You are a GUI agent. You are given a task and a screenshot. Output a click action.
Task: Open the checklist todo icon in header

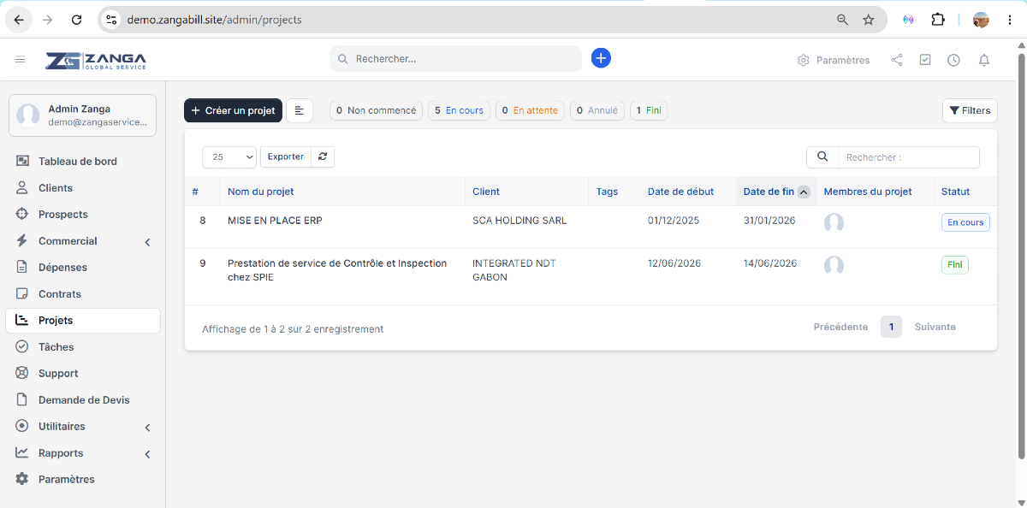click(x=925, y=60)
